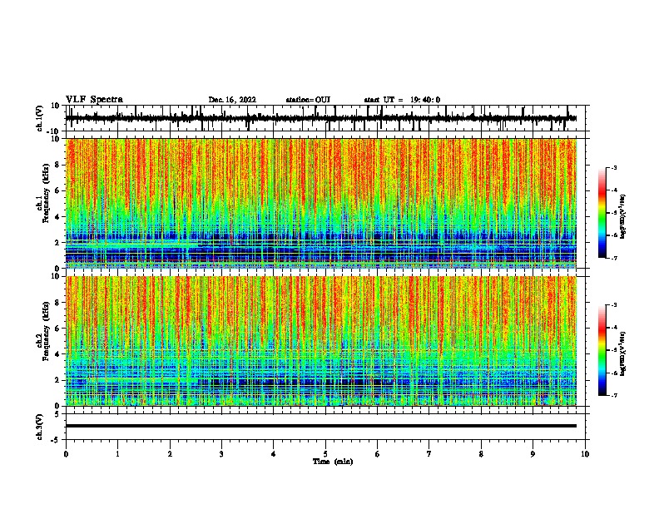Screen dimensions: 659x509
Task: Click the 'station=OUJ' label
Action: point(308,100)
